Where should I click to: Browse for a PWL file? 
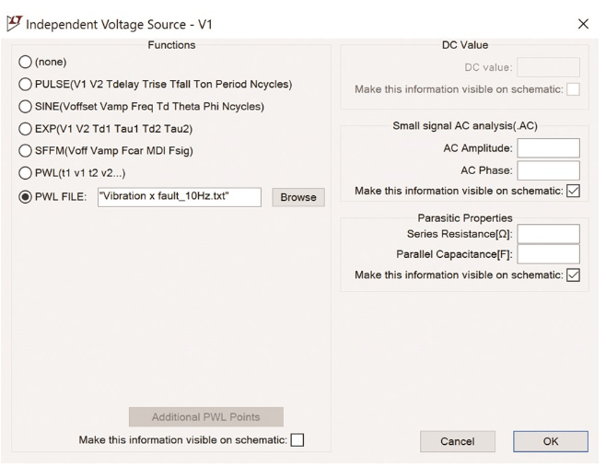[297, 197]
